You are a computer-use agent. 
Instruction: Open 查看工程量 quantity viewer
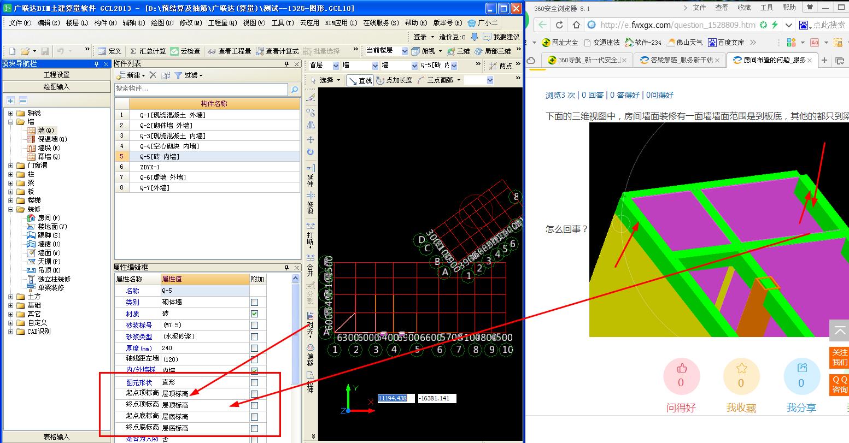pyautogui.click(x=230, y=51)
